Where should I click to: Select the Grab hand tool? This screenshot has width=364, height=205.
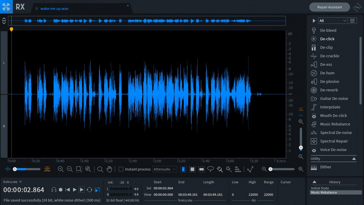click(x=109, y=169)
